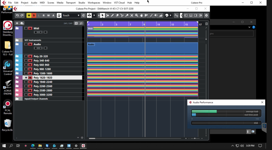Toggle Listen L button in toolbar

(x=39, y=15)
